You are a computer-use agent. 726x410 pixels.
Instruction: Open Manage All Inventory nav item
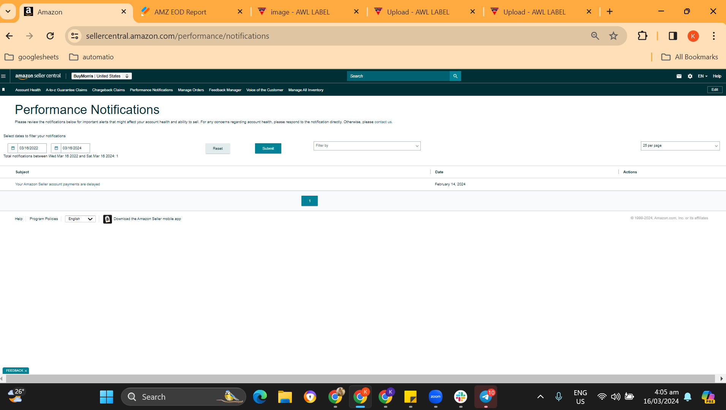[306, 90]
